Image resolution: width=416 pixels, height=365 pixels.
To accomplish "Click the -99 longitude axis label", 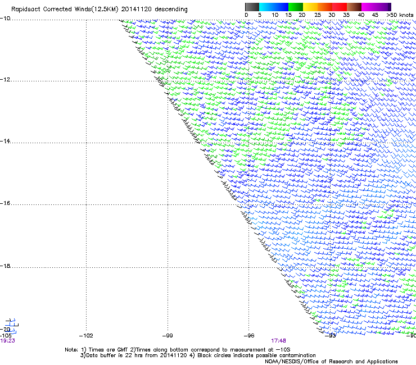I will click(168, 336).
